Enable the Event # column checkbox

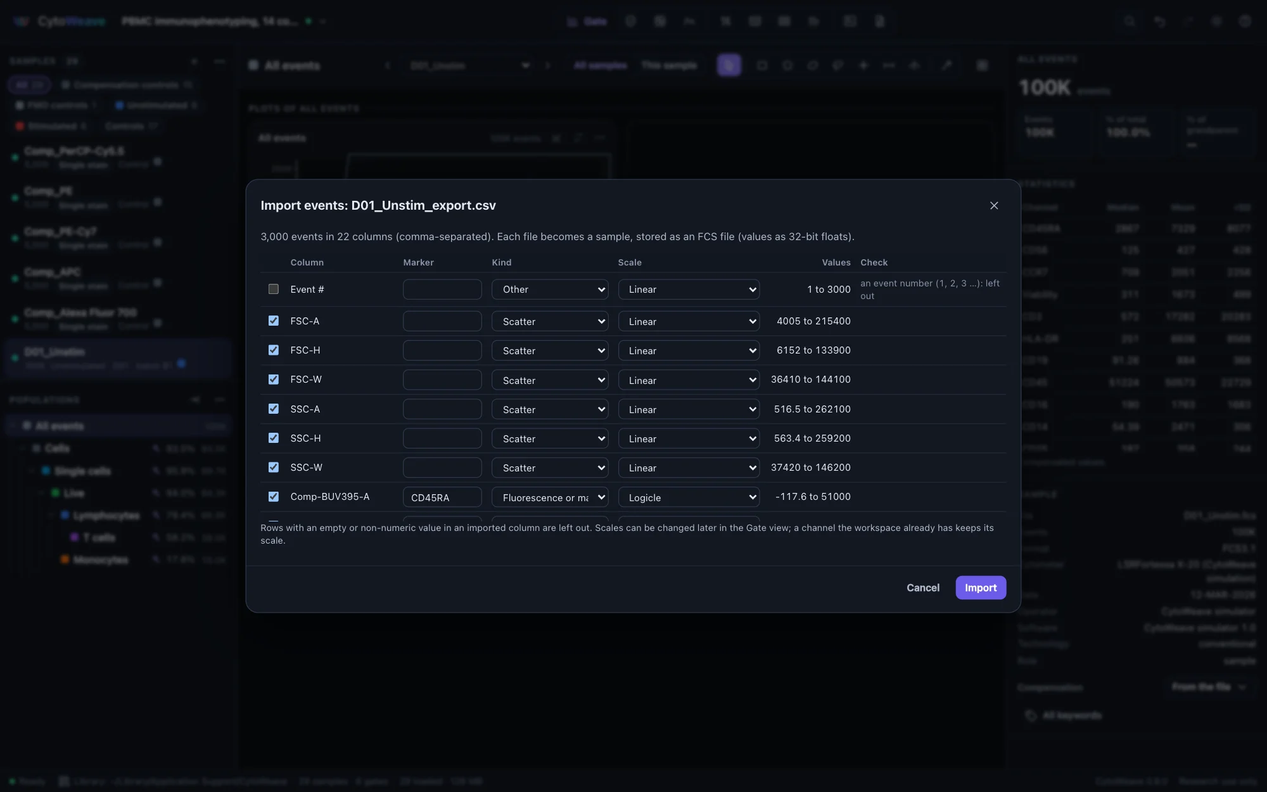pos(274,289)
